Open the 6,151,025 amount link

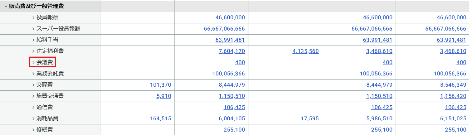point(453,118)
